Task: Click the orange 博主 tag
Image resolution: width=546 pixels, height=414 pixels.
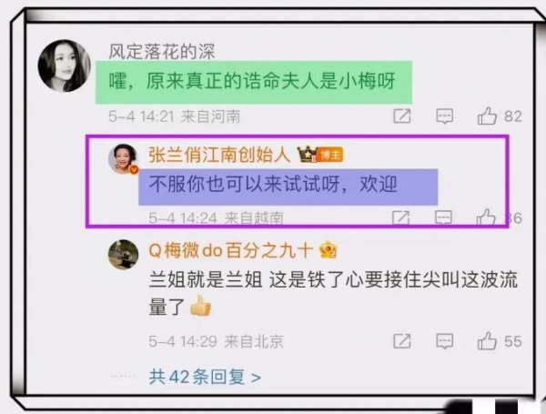Action: pyautogui.click(x=330, y=155)
